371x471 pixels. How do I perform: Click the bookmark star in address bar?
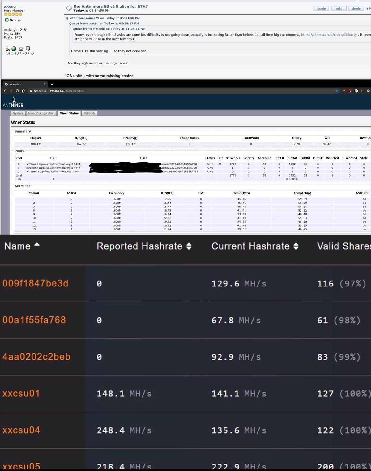(337, 91)
